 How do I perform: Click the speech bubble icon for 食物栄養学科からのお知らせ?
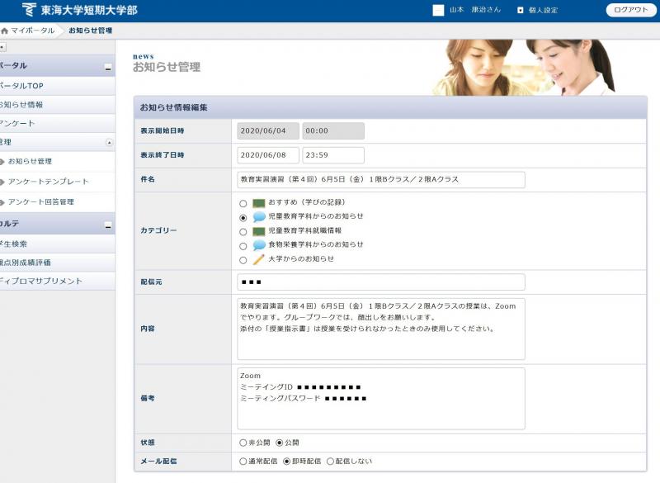[259, 245]
